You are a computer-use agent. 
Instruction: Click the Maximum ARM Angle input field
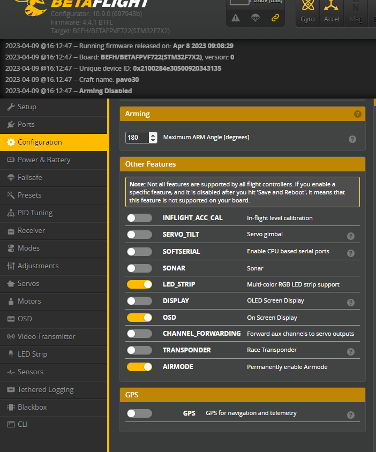coord(138,137)
